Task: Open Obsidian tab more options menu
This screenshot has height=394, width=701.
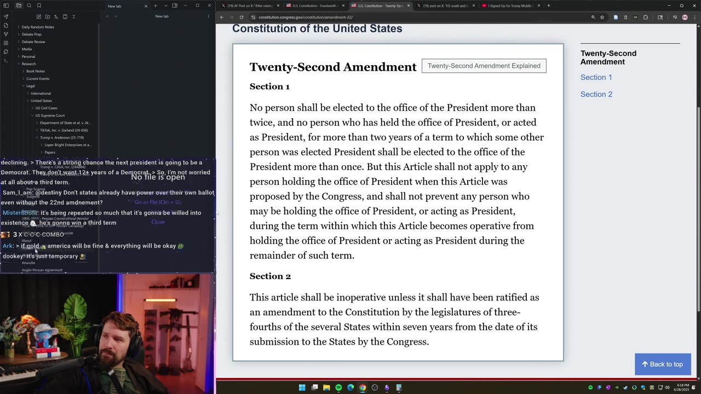Action: pyautogui.click(x=208, y=16)
